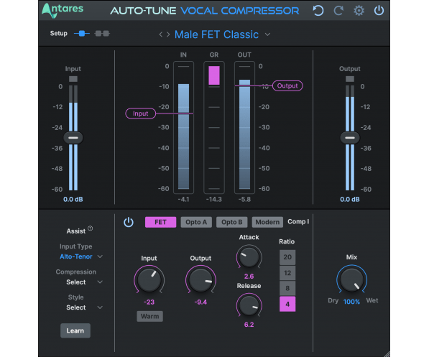Click the Antares logo

pyautogui.click(x=63, y=10)
